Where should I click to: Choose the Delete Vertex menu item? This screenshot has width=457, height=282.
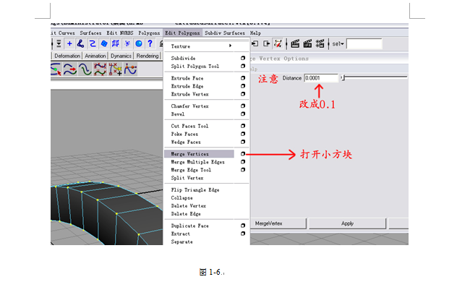click(x=189, y=206)
